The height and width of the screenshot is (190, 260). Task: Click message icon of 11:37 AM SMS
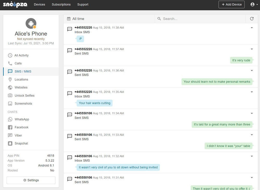pos(70,51)
